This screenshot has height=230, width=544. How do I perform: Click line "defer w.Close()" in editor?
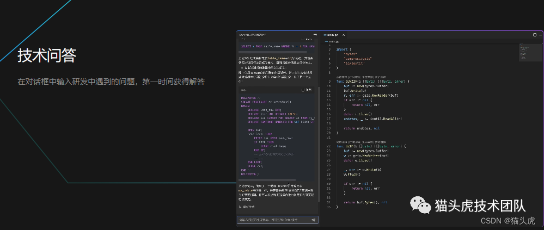pos(358,160)
